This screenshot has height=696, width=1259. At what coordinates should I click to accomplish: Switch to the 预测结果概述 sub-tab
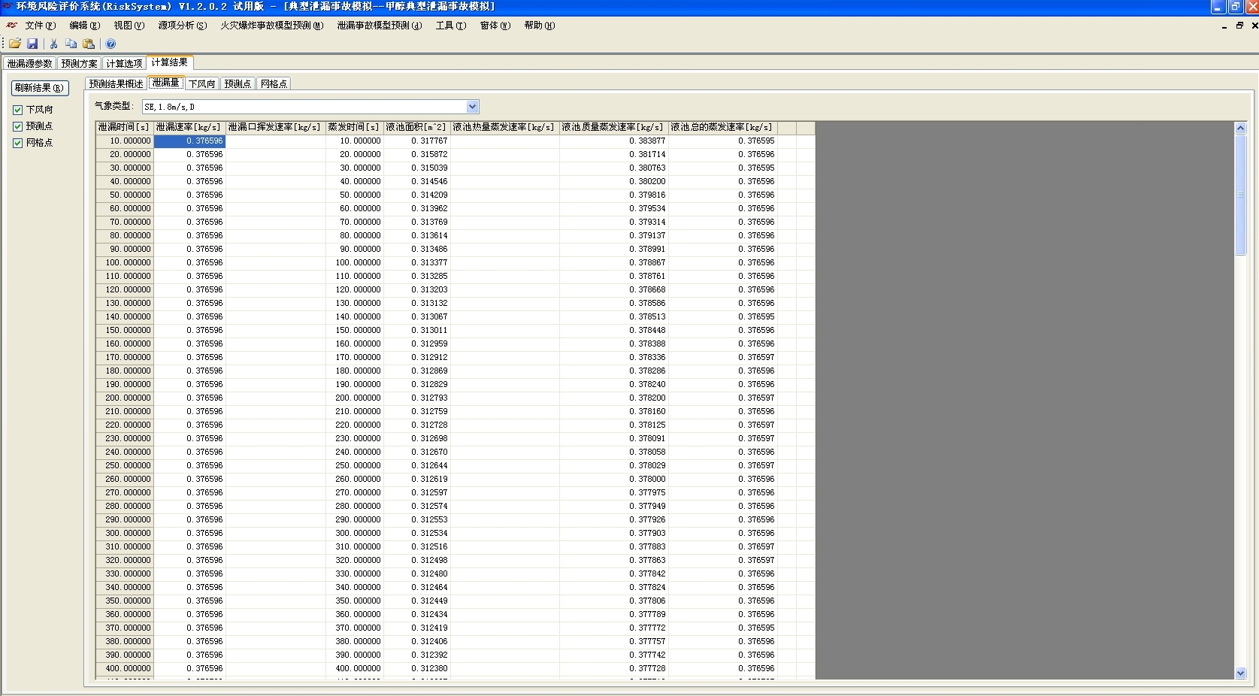[116, 83]
